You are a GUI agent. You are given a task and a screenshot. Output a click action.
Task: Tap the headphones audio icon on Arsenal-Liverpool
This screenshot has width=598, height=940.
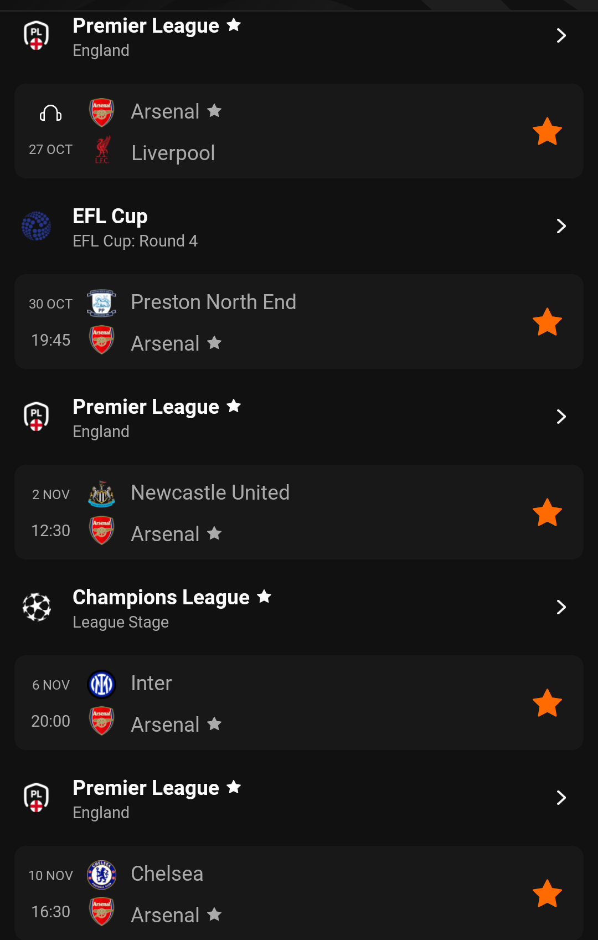(x=50, y=114)
